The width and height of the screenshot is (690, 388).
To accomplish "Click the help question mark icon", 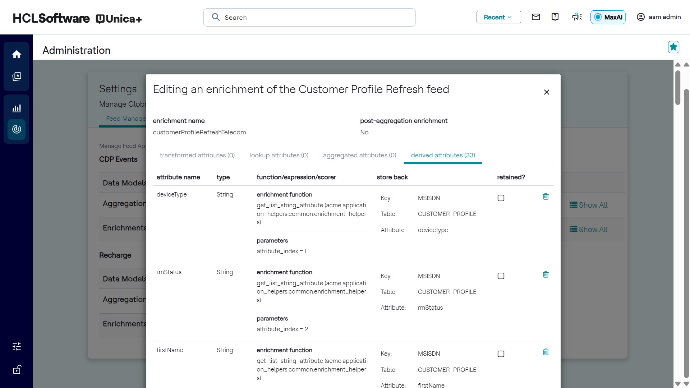I will 555,17.
